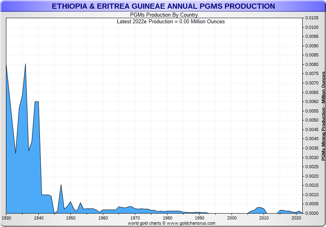Click the chart title 'ETHIOPIA & ERITREA GUINEAE ANNUAL PGMS PRODUCTION'
Viewport: 326px width, 227px height.
[163, 6]
